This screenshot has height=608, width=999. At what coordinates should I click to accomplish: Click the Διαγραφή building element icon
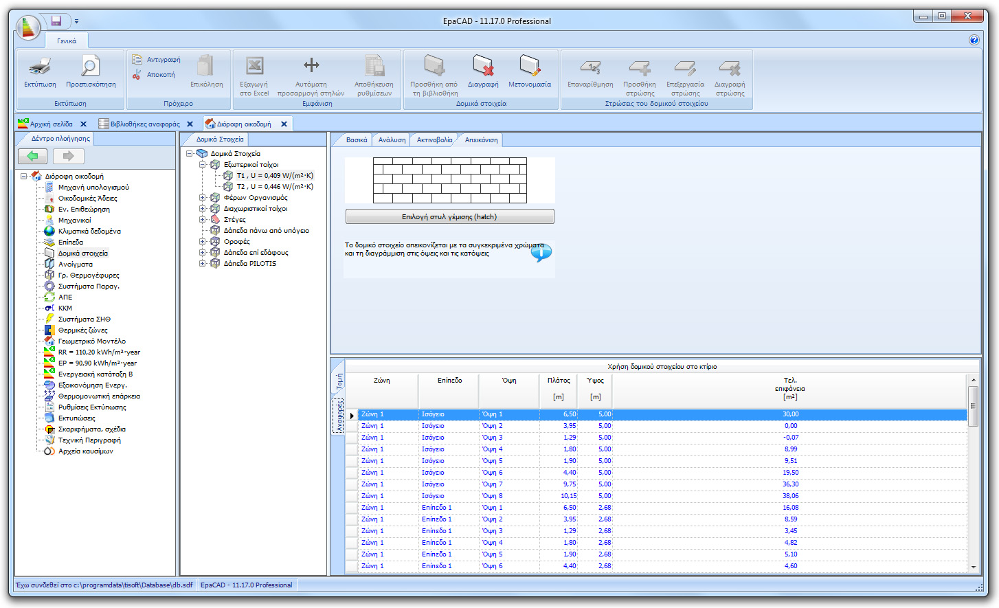(483, 67)
